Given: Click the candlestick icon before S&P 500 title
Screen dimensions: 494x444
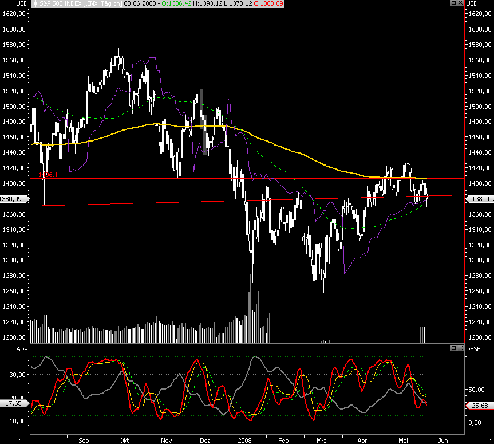Looking at the screenshot, I should 35,4.
